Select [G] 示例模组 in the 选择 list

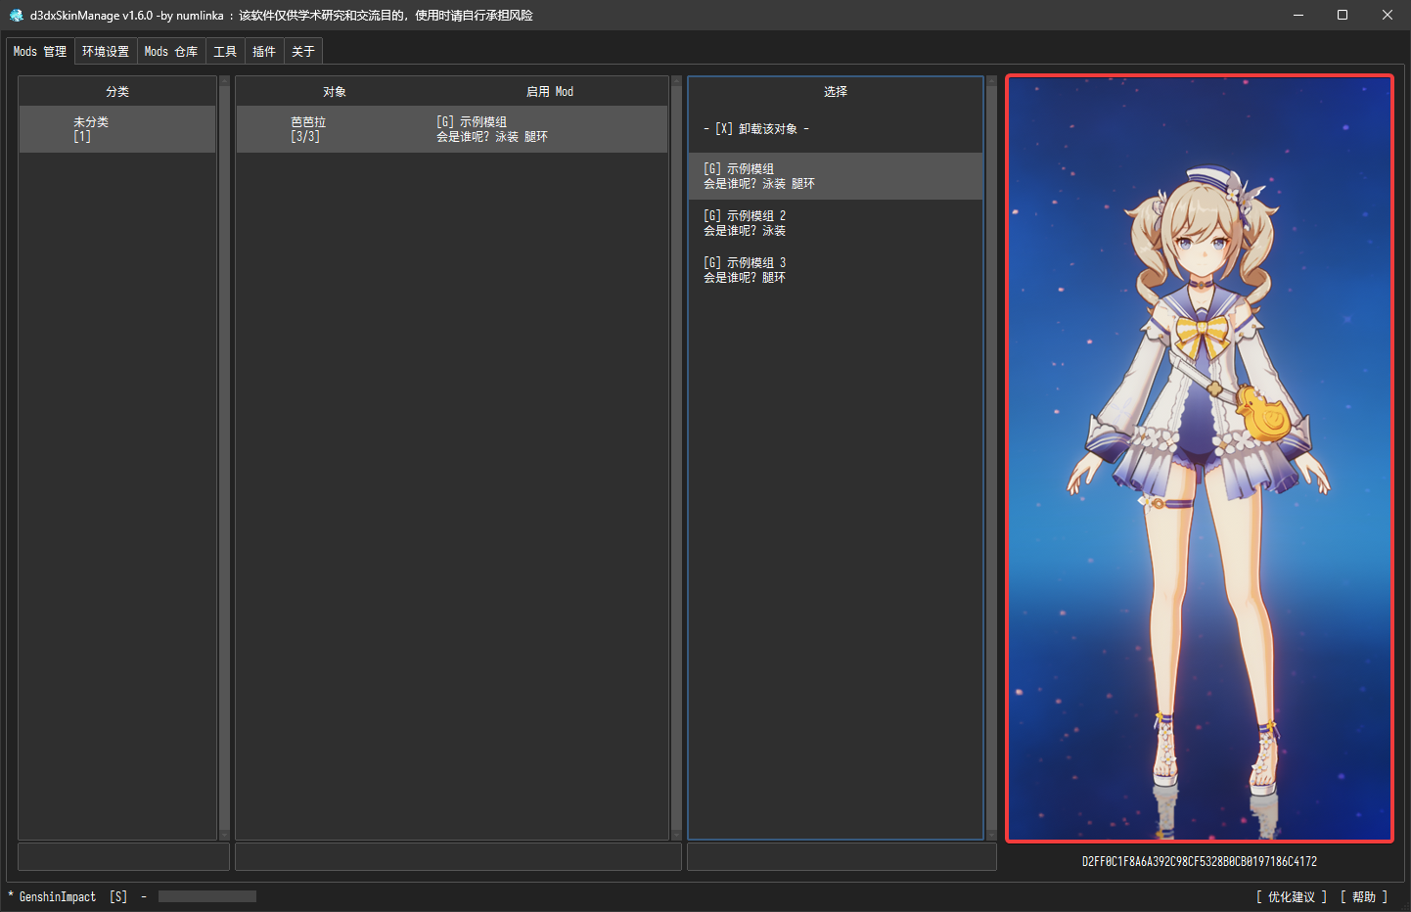[835, 176]
